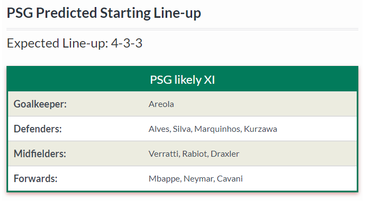Click the Forwards: row label
This screenshot has height=201, width=367.
pos(36,178)
